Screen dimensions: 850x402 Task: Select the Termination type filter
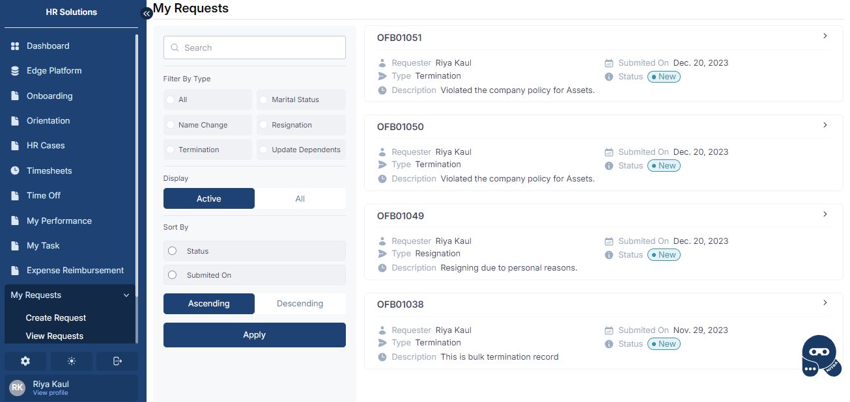(207, 150)
